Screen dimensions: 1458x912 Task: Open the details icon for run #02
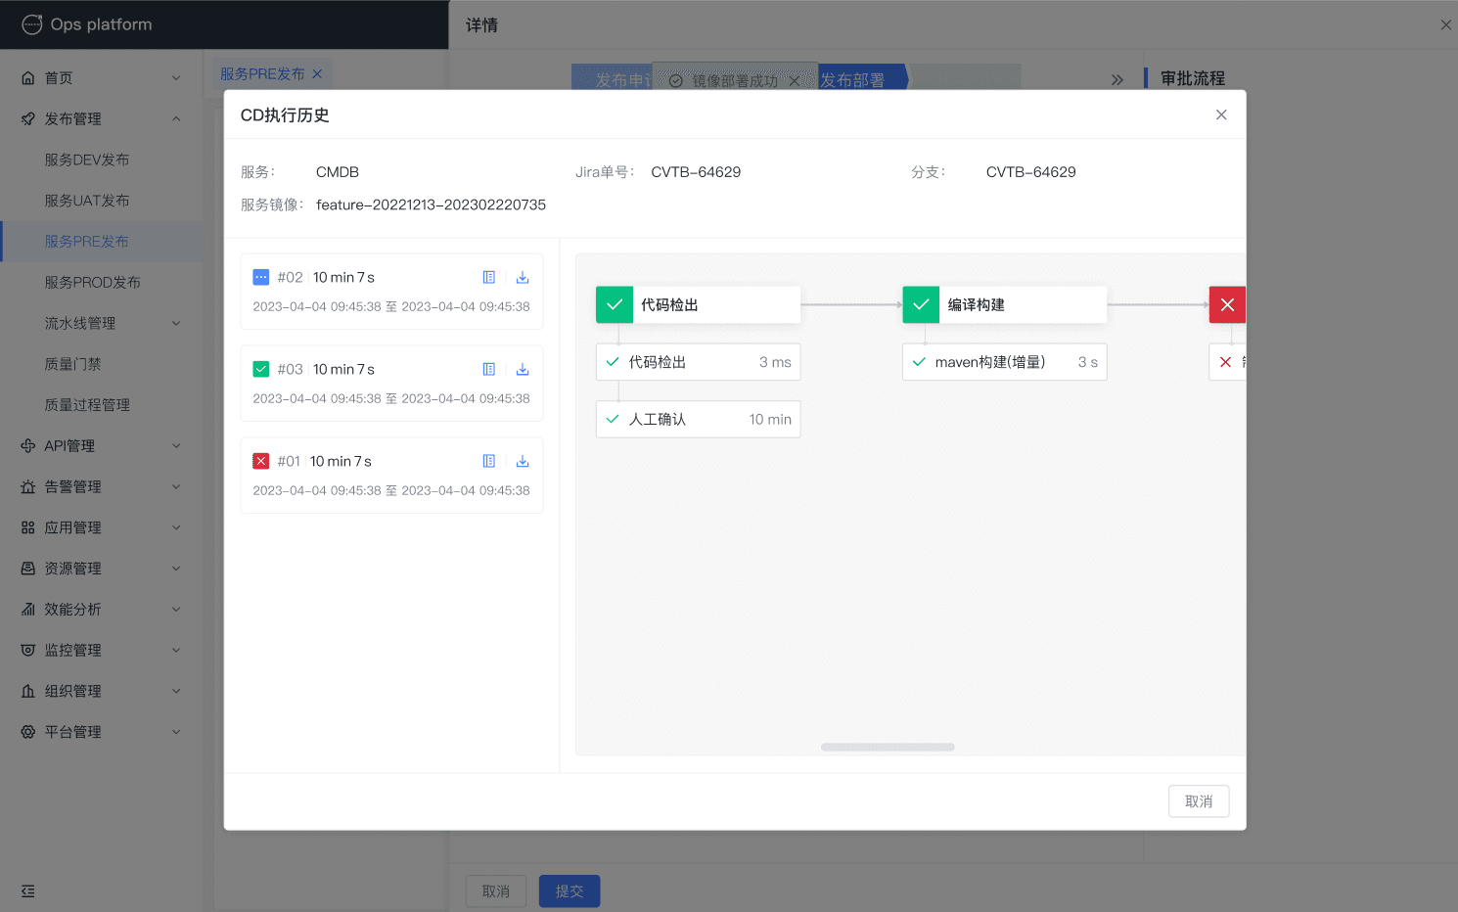click(489, 278)
